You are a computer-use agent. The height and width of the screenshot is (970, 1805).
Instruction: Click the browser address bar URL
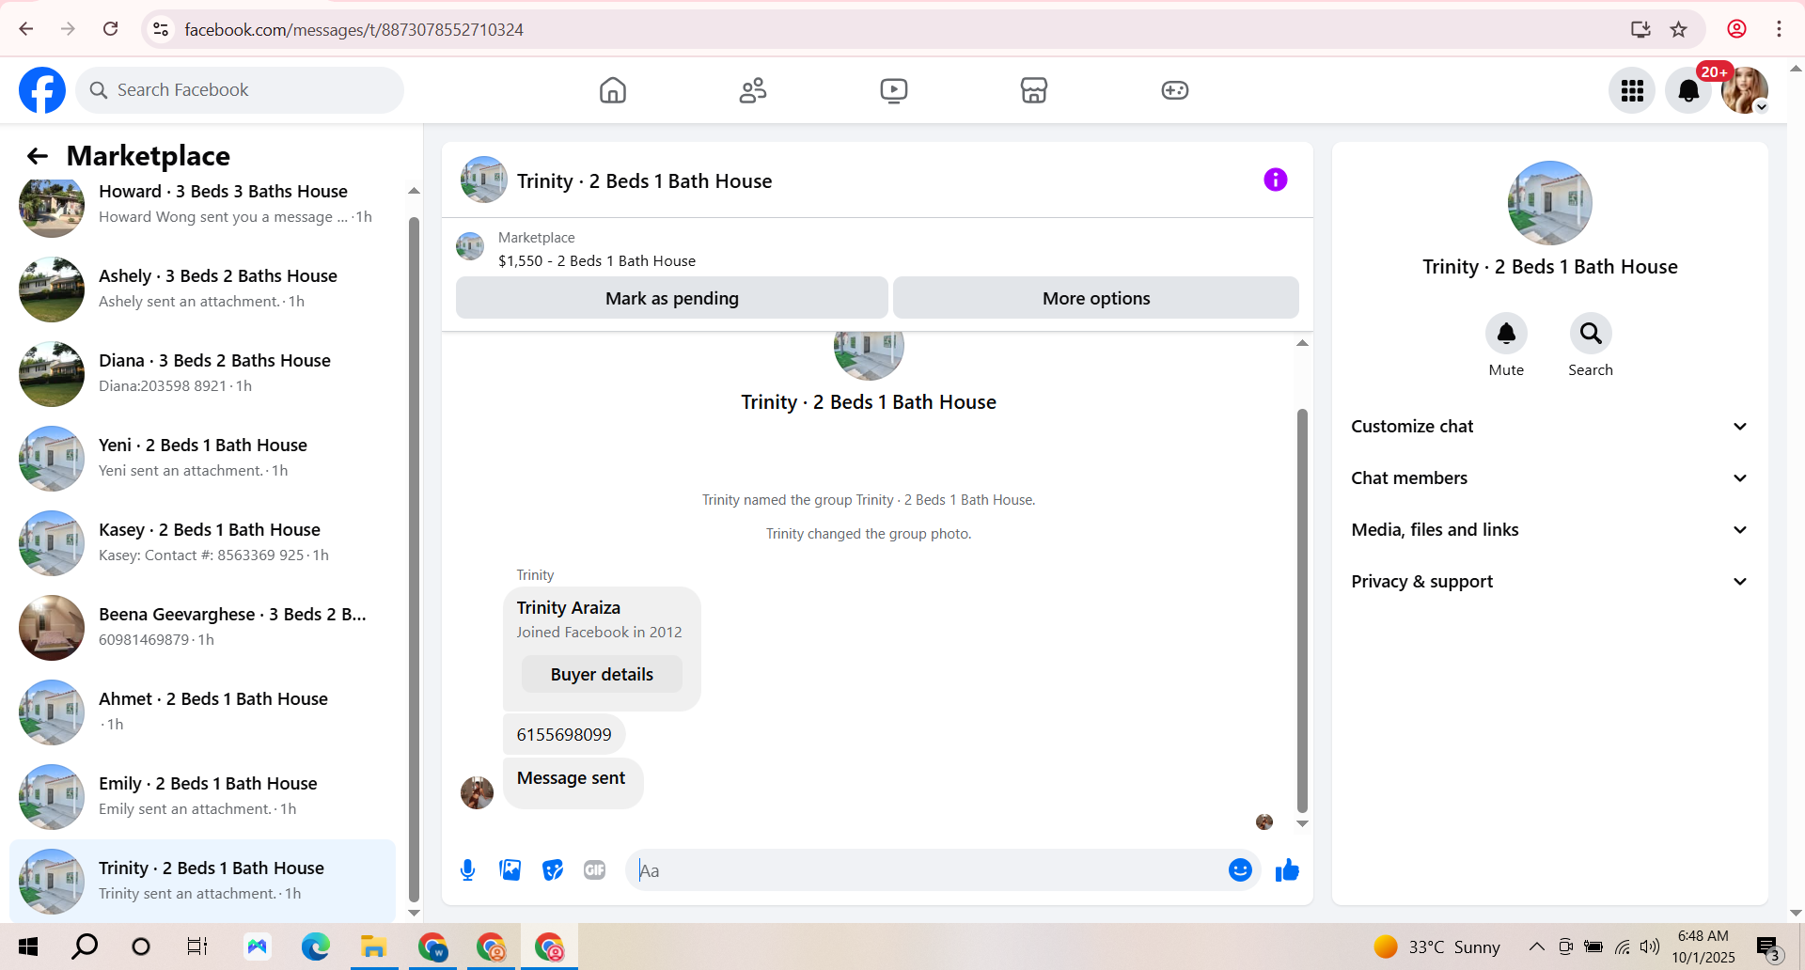[x=353, y=29]
